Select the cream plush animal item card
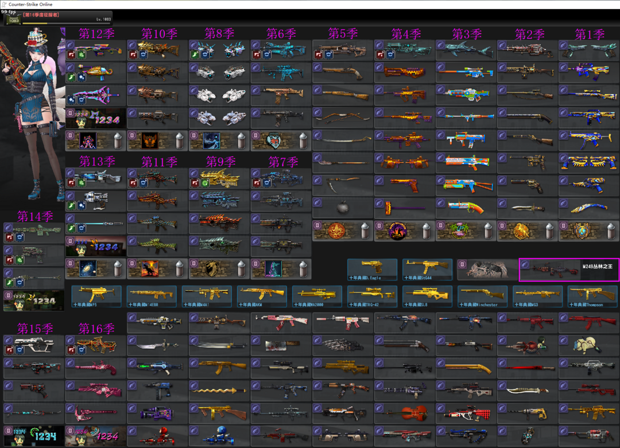Screen dimensions: 620x448 (589, 345)
